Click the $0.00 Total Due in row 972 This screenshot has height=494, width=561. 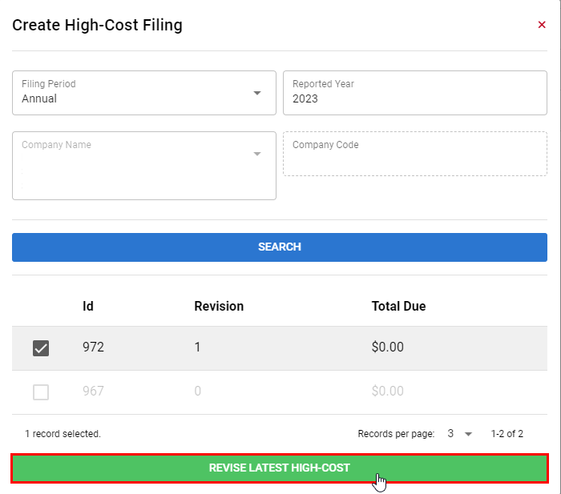[x=387, y=347]
